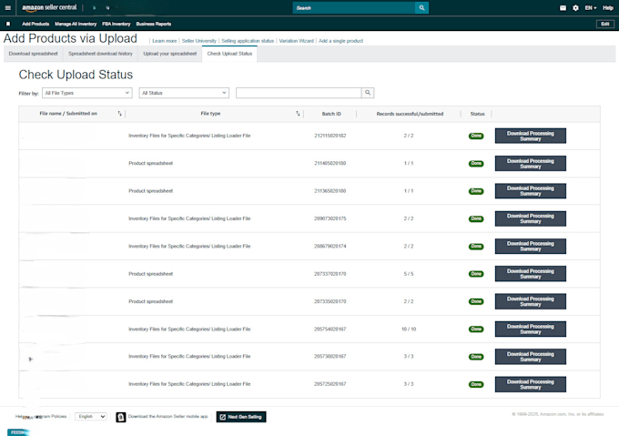Viewport: 619px width, 436px height.
Task: Select the Records successful/submitted header
Action: 410,114
